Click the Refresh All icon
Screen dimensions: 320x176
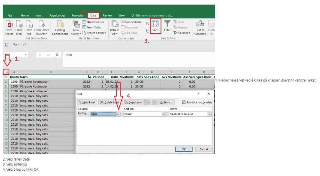tap(115, 24)
